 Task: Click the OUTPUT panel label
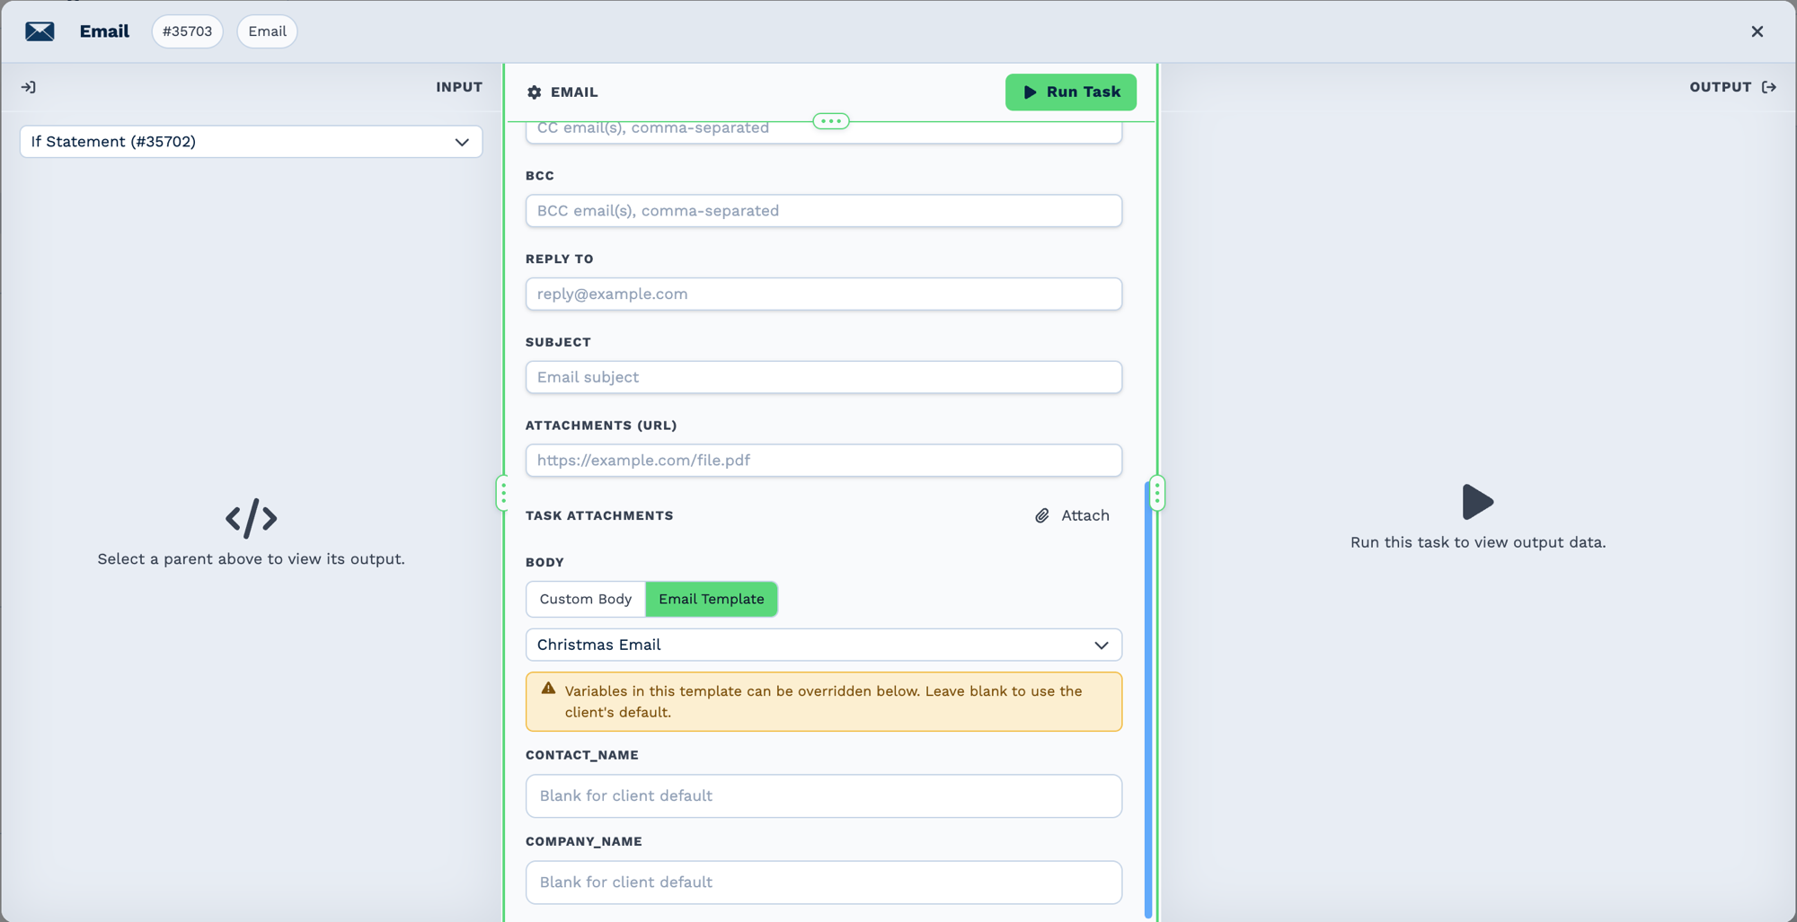(x=1721, y=87)
